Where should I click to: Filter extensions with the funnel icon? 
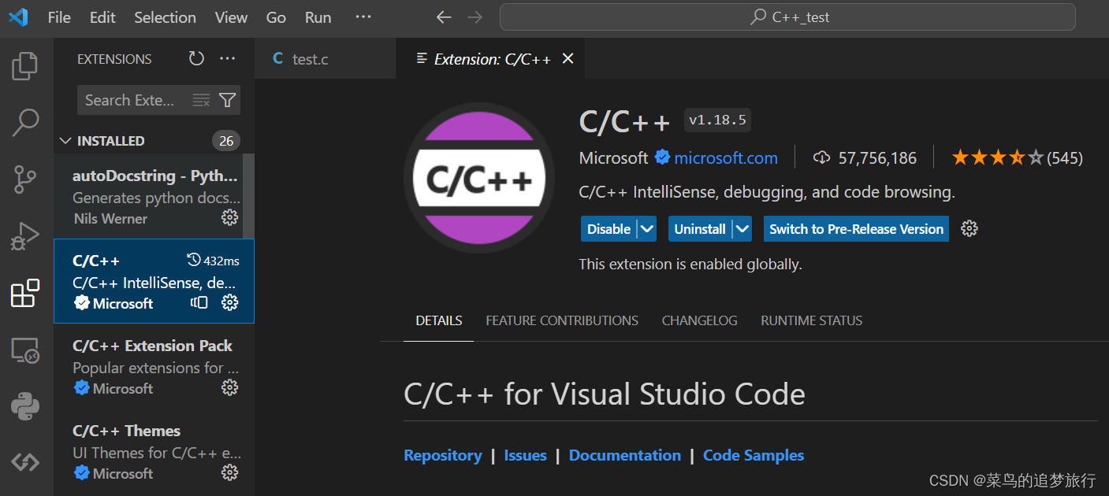[x=227, y=100]
